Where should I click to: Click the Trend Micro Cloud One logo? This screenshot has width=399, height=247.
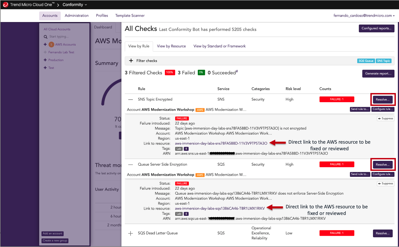5,5
